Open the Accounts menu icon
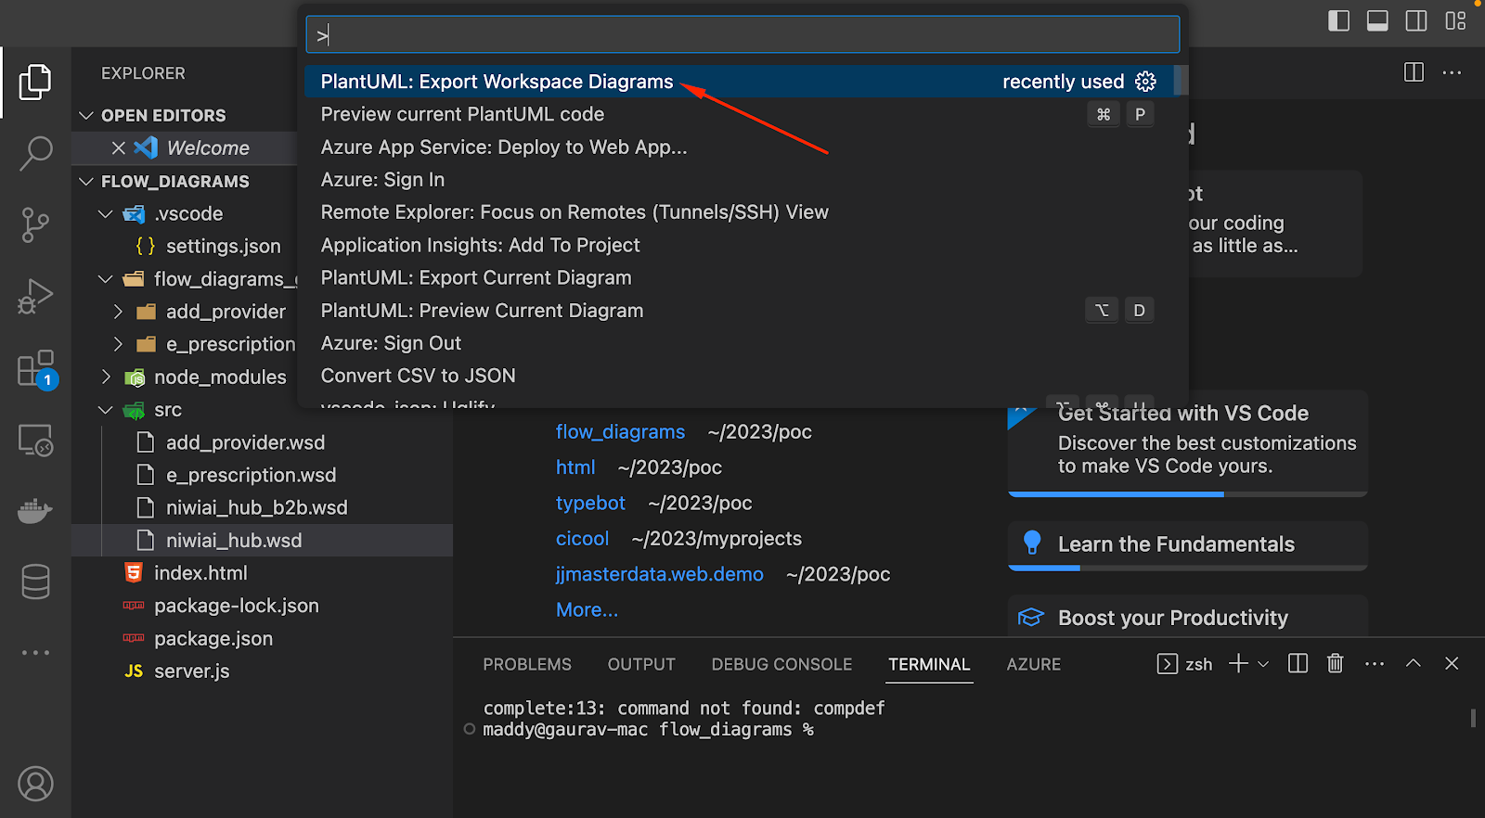 pos(35,784)
